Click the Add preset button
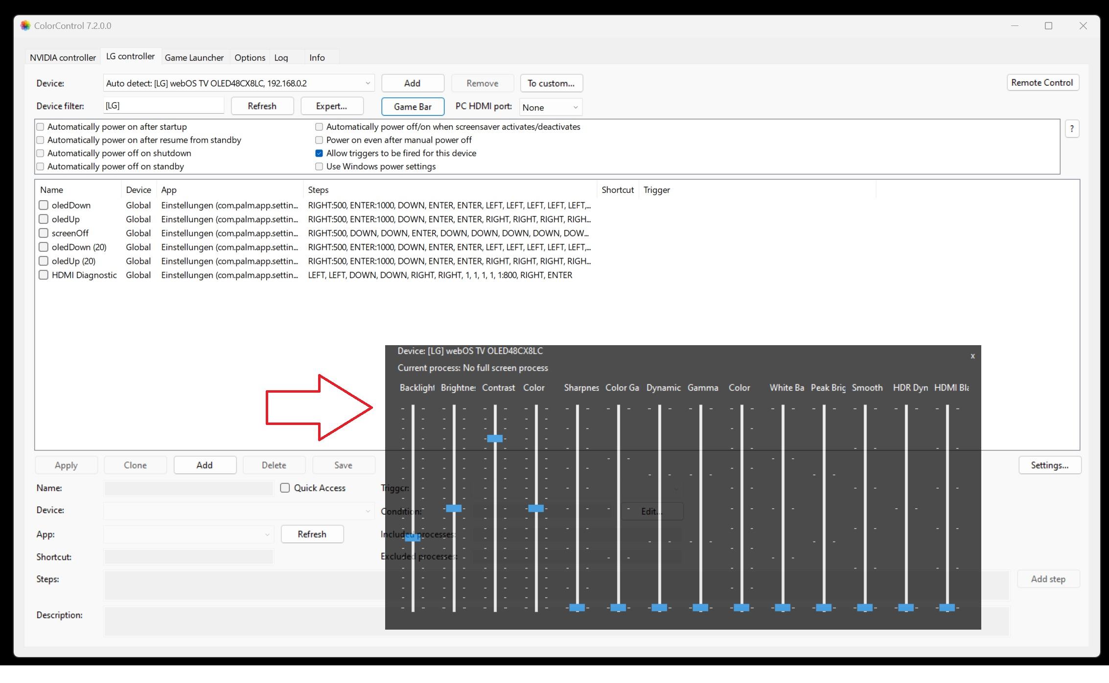The image size is (1109, 683). 205,465
